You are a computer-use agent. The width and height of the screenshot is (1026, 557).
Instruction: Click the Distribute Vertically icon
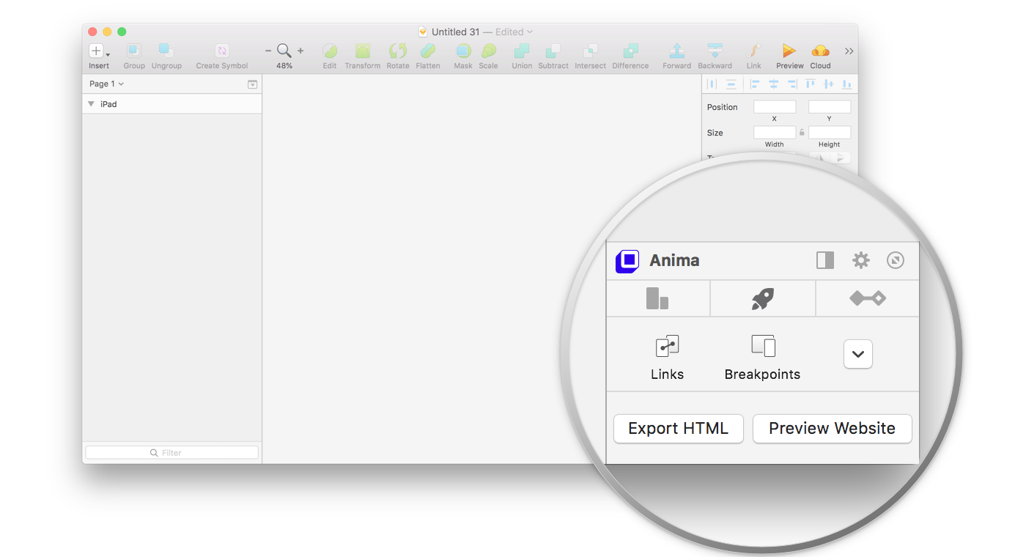[x=731, y=84]
